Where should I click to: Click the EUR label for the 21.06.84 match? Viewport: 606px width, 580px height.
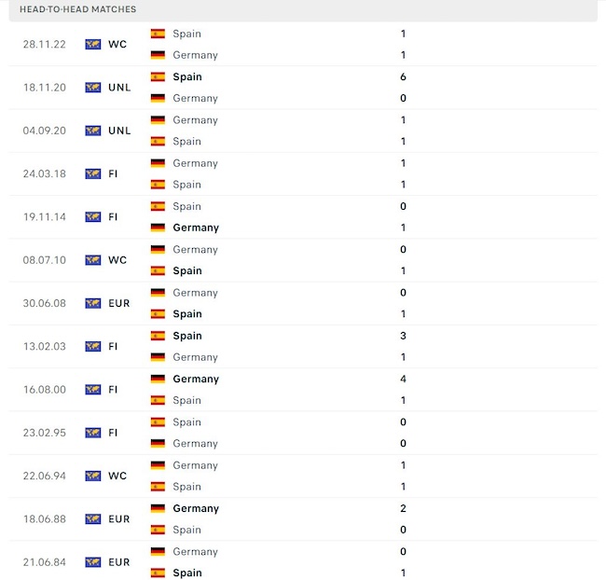click(119, 562)
